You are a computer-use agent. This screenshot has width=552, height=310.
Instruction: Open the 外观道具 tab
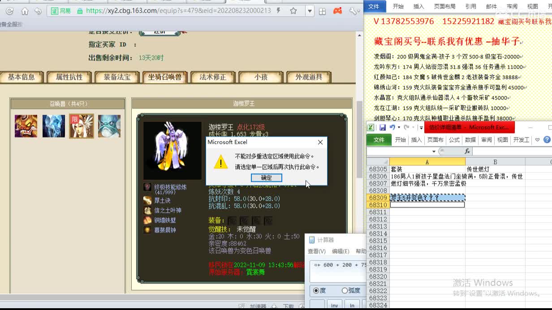309,77
